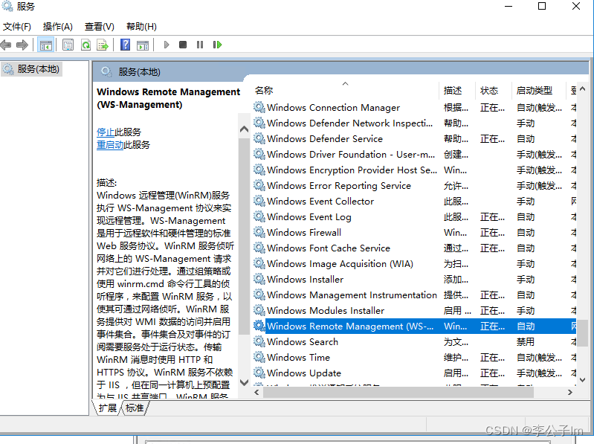Click description pane scroll down arrow
This screenshot has height=444, width=594.
[245, 382]
